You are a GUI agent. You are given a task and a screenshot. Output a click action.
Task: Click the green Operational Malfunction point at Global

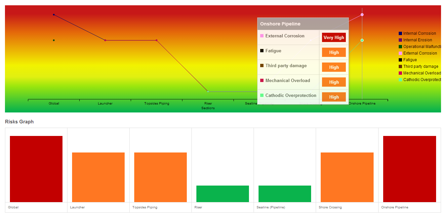(54, 40)
